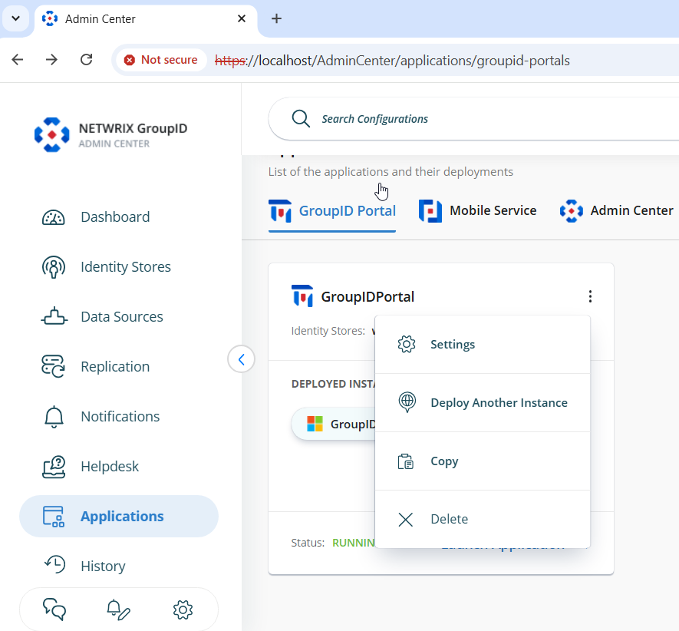Open the three-dot menu on GroupIDPortal card
This screenshot has height=631, width=679.
click(589, 296)
